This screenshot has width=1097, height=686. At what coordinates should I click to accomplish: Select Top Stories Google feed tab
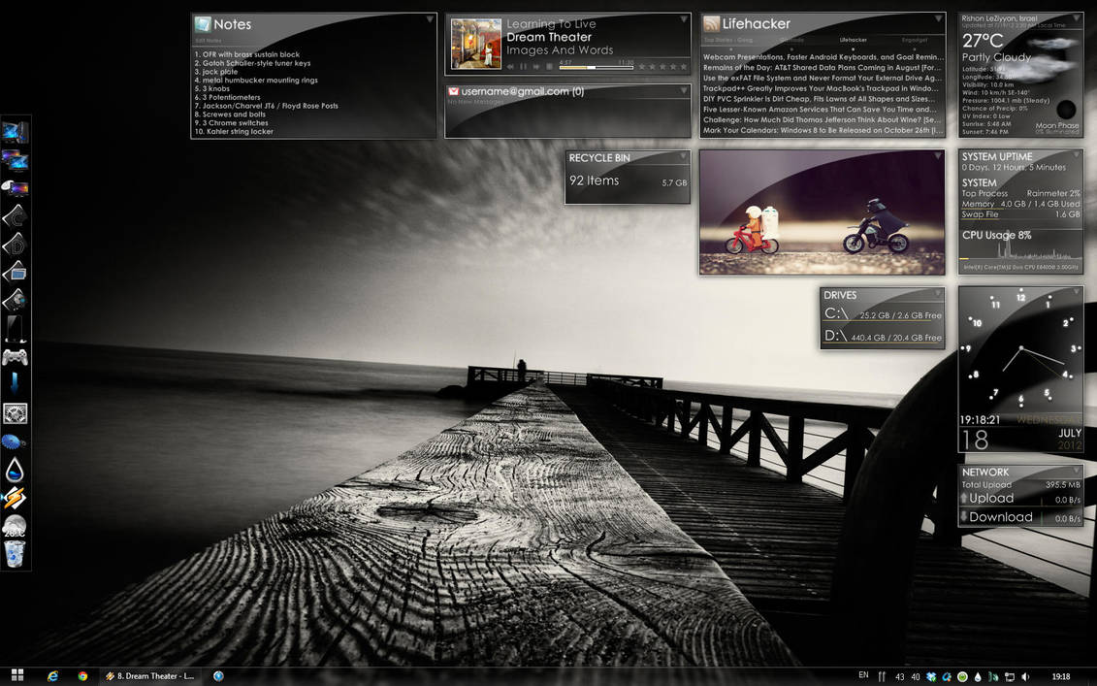(727, 40)
